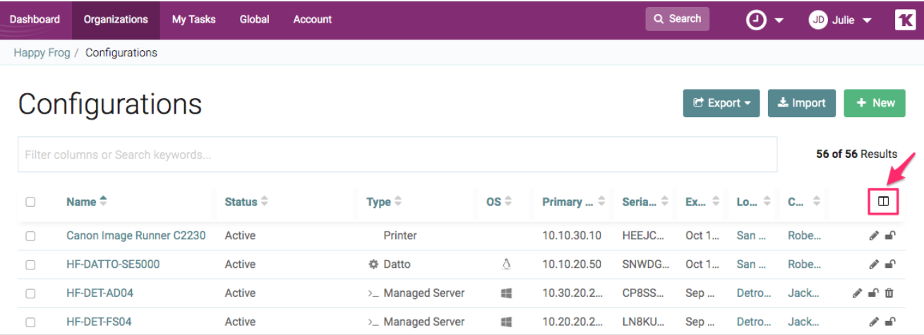The height and width of the screenshot is (335, 924).
Task: Expand the Export dropdown
Action: pos(721,103)
